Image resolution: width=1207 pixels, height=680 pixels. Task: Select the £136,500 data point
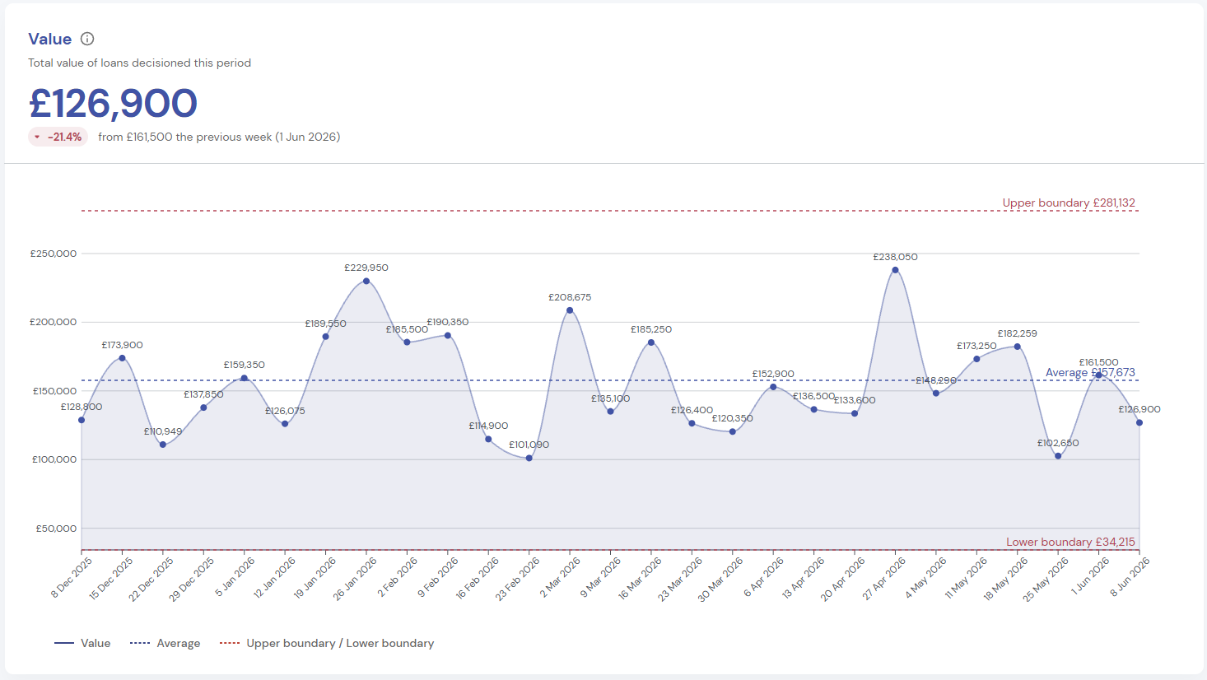(x=813, y=409)
